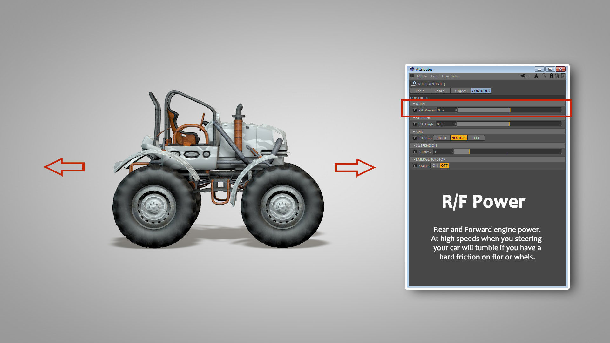
Task: Switch to the Coord. tab
Action: [440, 91]
